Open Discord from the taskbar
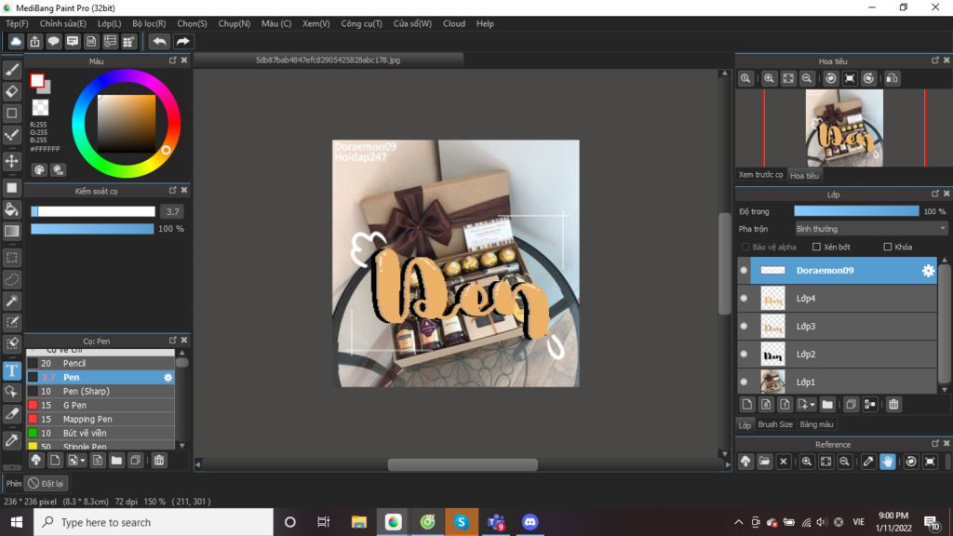The image size is (953, 536). pyautogui.click(x=530, y=522)
